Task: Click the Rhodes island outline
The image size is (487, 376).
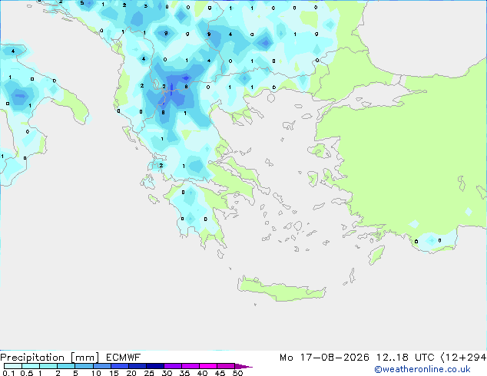Action: [376, 255]
